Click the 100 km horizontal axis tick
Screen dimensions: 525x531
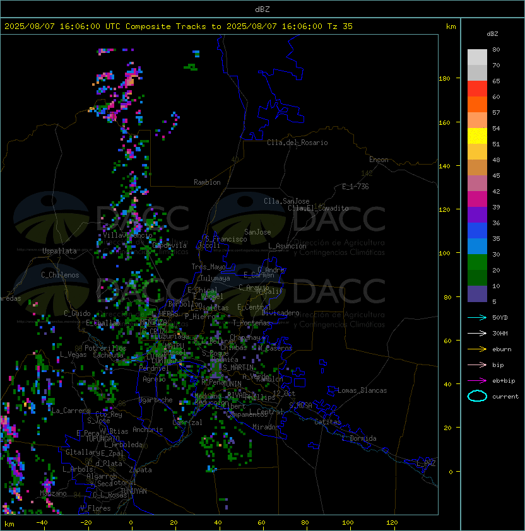pos(348,523)
